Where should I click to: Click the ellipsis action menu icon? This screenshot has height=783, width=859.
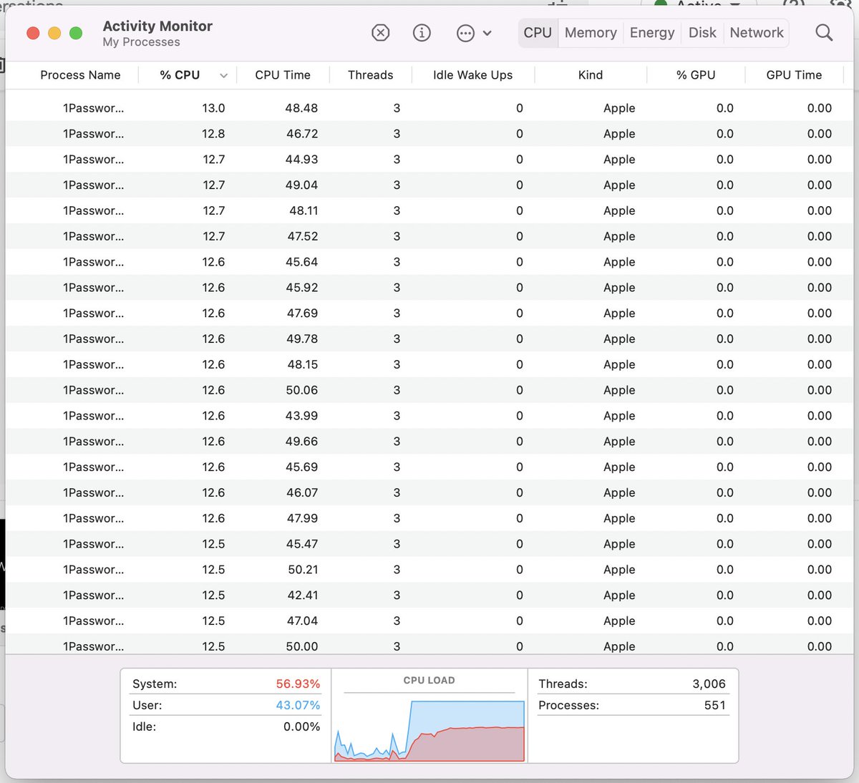pyautogui.click(x=465, y=33)
